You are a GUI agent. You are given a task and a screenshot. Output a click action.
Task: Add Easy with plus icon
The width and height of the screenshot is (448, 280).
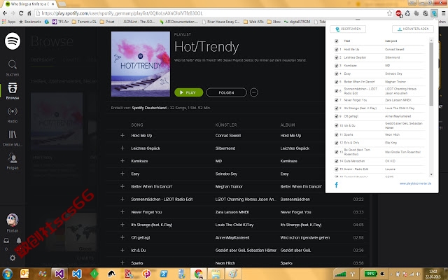[122, 174]
